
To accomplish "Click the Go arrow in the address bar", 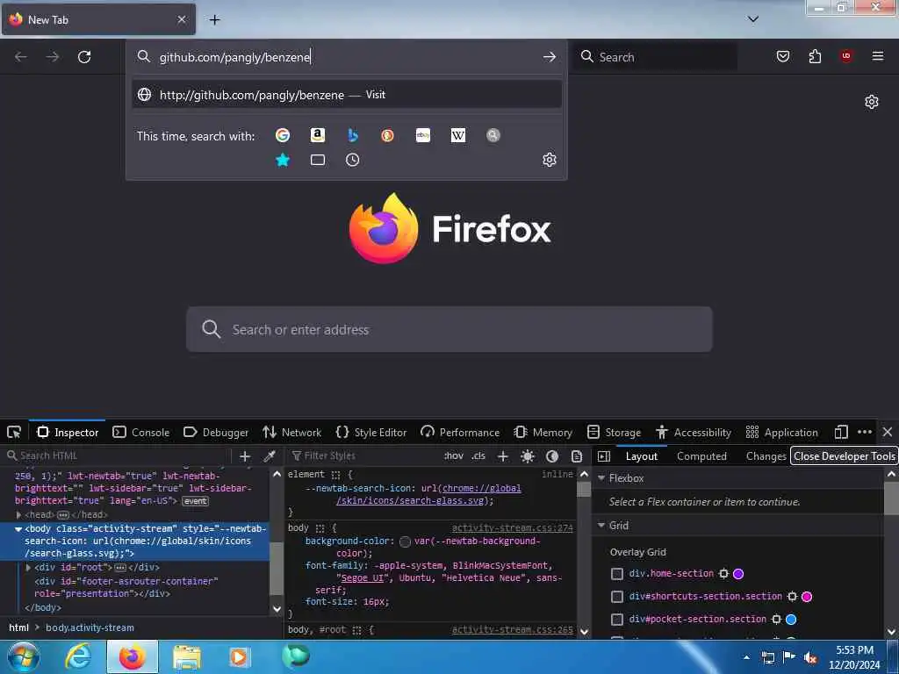I will (550, 57).
